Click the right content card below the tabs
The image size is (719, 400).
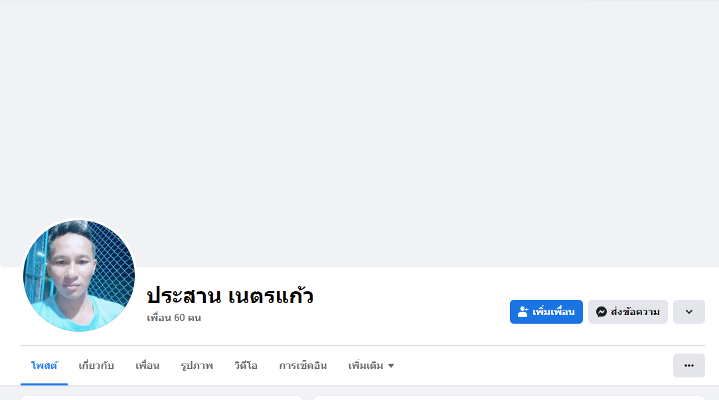(x=509, y=398)
